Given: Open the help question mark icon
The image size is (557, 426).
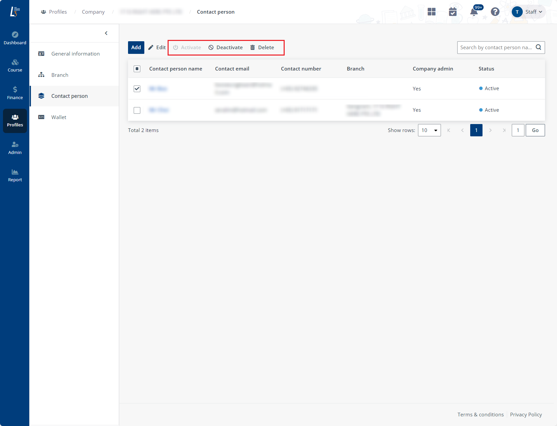Looking at the screenshot, I should [495, 12].
